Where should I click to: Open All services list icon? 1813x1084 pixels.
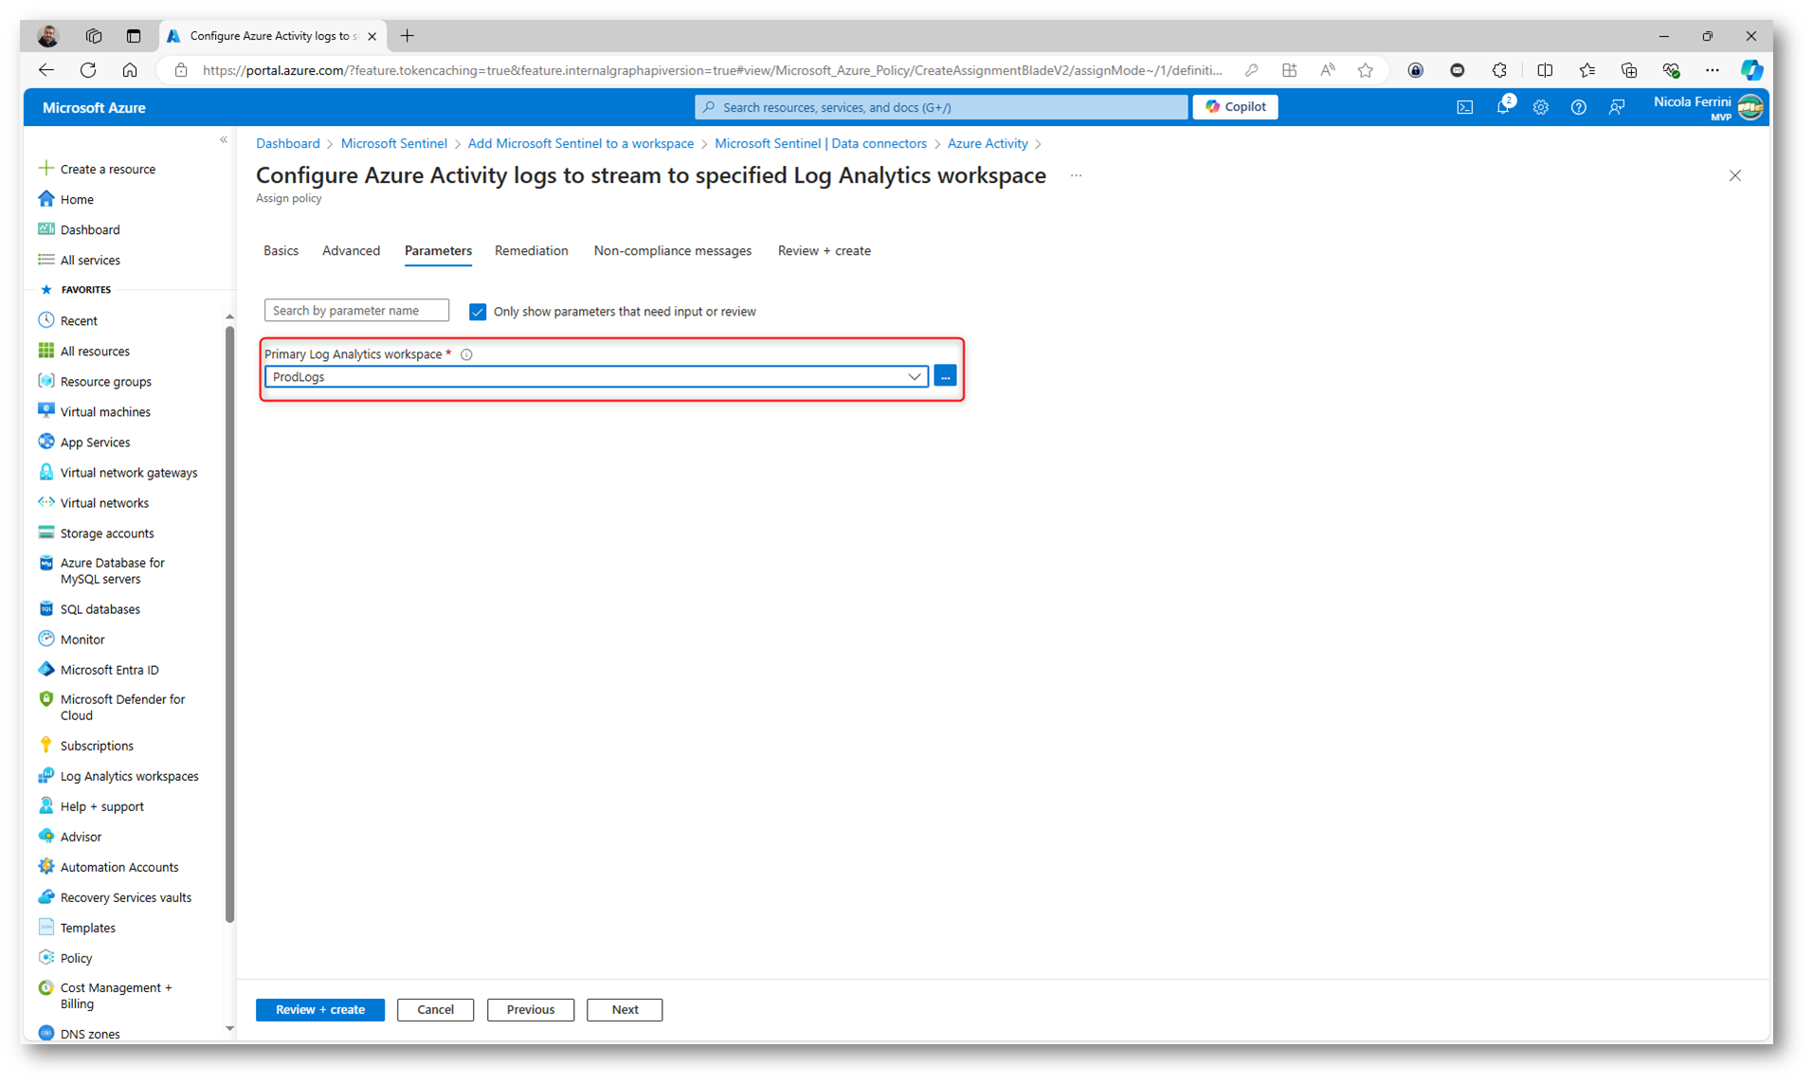pyautogui.click(x=45, y=260)
